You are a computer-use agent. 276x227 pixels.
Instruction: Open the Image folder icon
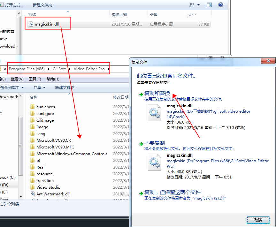[x=32, y=127]
